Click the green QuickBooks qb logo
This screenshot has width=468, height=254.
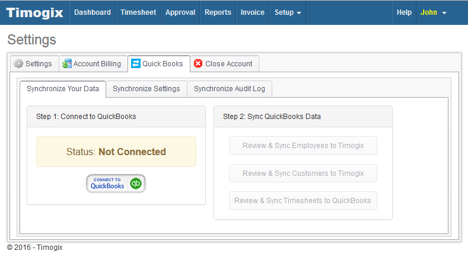(x=136, y=184)
